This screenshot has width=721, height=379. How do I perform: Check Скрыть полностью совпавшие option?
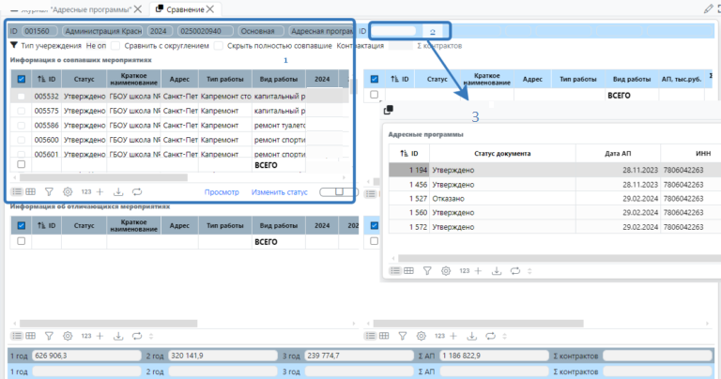(x=218, y=45)
